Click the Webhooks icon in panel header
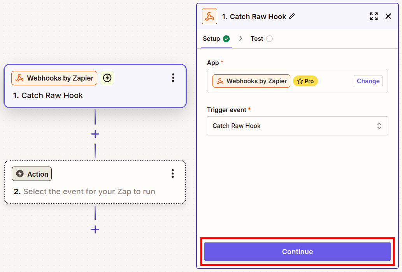Screen dimensions: 402x272 (x=209, y=16)
